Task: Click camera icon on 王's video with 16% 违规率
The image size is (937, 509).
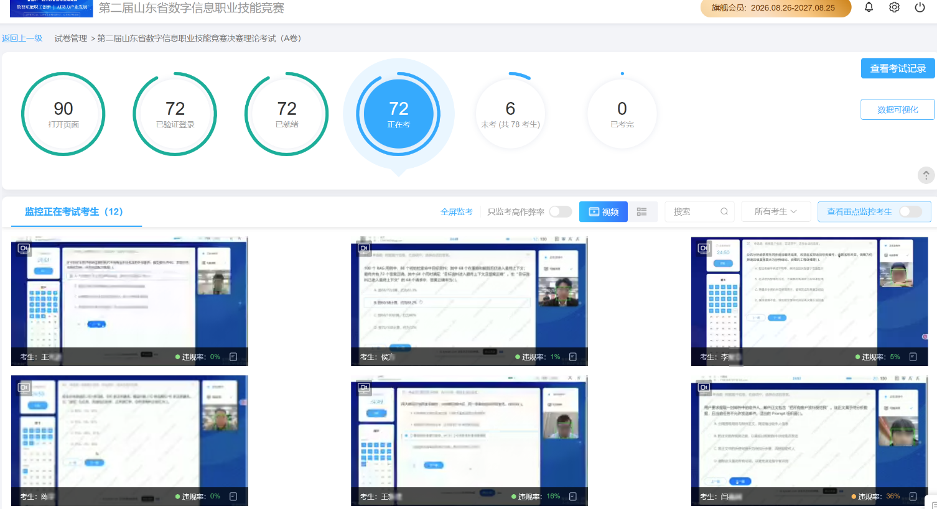Action: (x=364, y=388)
